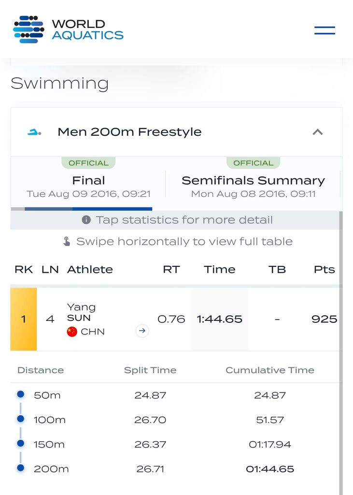Click the blue tab indicator progress bar
Viewport: 353px width, 495px height.
(x=88, y=209)
